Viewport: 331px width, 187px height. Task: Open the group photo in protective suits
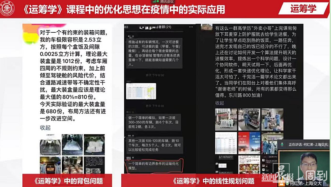(x=226, y=120)
